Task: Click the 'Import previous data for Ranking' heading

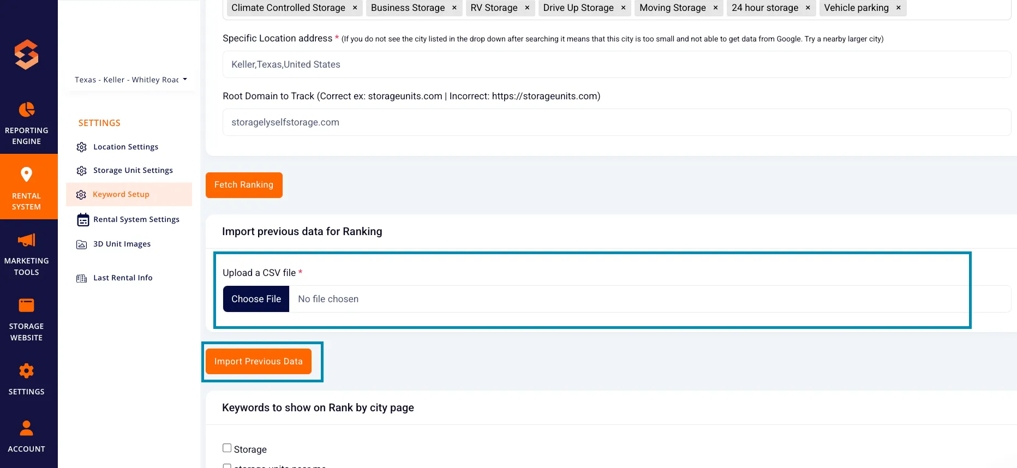Action: pos(302,231)
